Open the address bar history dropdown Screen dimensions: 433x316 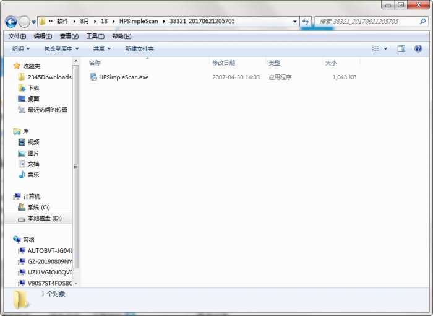[295, 21]
